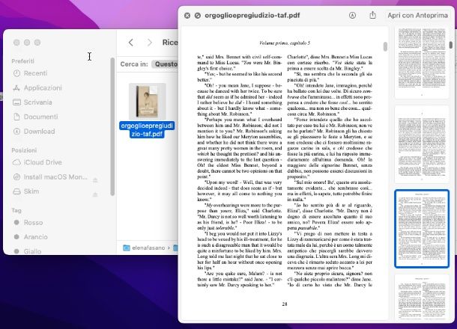Click the iCloud Drive cloud icon

(x=17, y=162)
